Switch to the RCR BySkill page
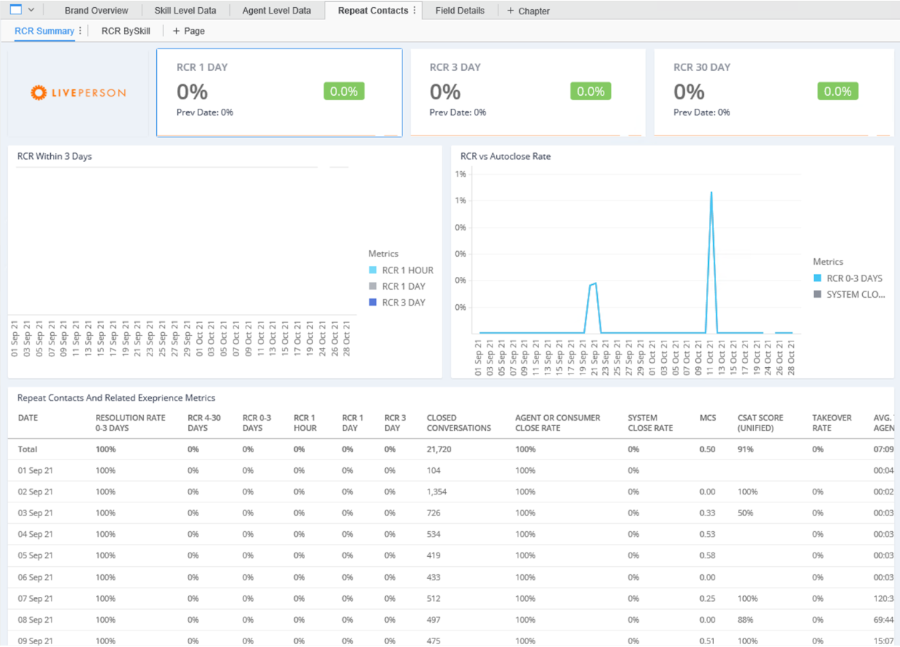Image resolution: width=900 pixels, height=647 pixels. [126, 31]
